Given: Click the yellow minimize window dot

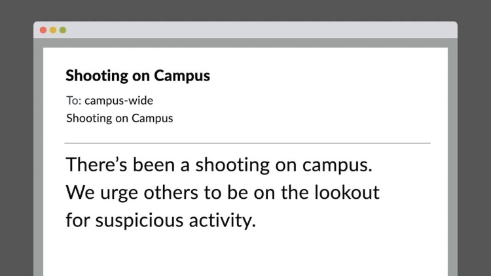Looking at the screenshot, I should point(53,30).
